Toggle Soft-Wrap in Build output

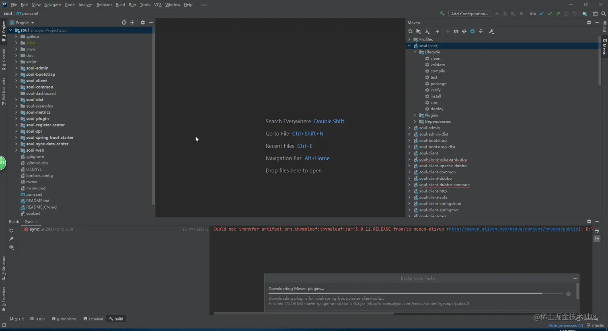[x=597, y=231]
